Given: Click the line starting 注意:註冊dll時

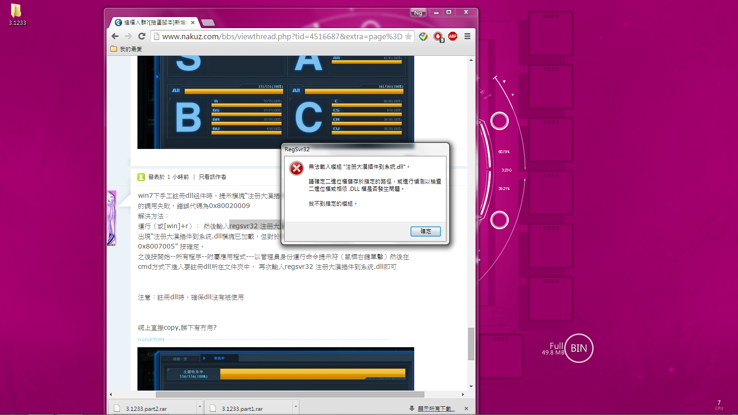Looking at the screenshot, I should (191, 297).
